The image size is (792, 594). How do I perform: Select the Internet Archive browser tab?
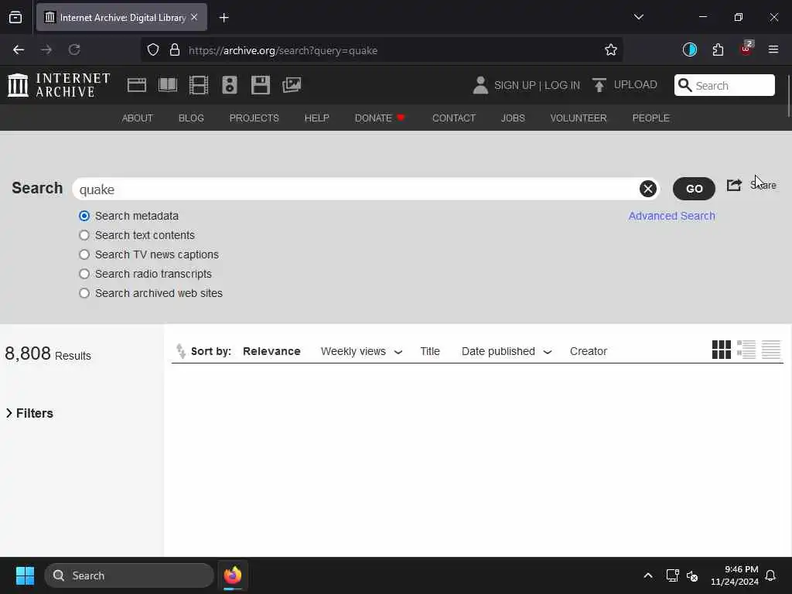pos(121,18)
